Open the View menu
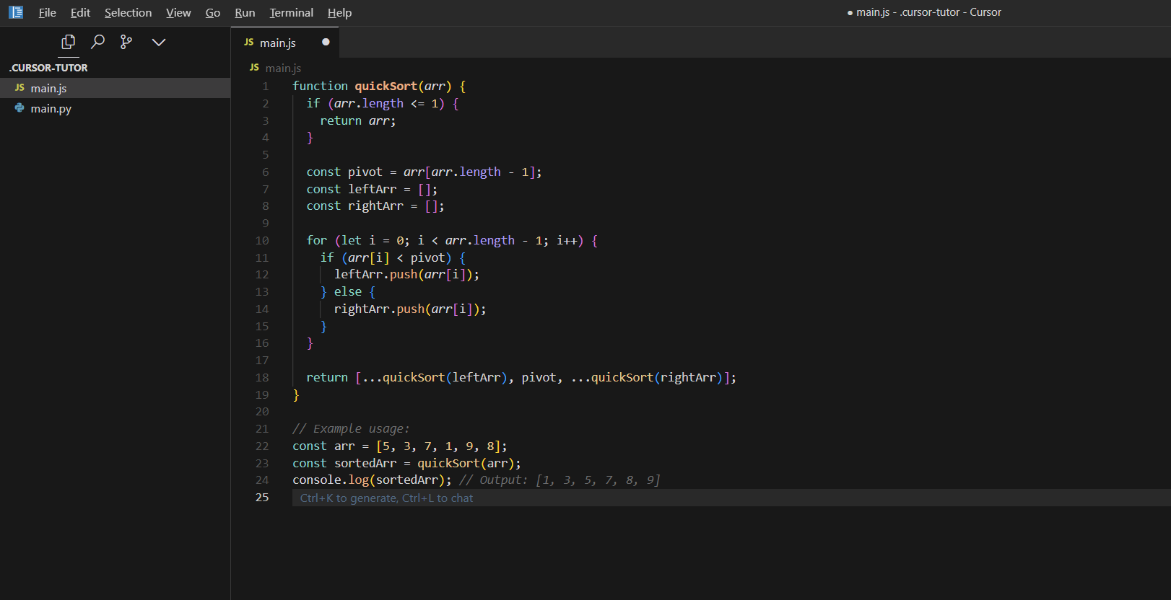 [178, 13]
